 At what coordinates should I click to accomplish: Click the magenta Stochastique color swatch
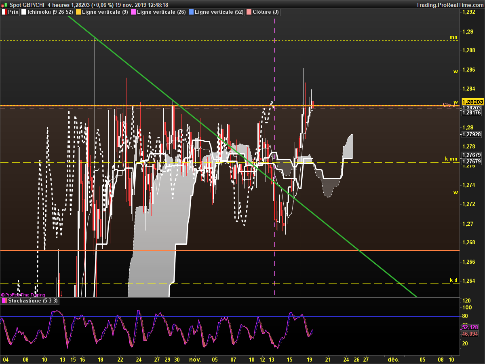4,301
